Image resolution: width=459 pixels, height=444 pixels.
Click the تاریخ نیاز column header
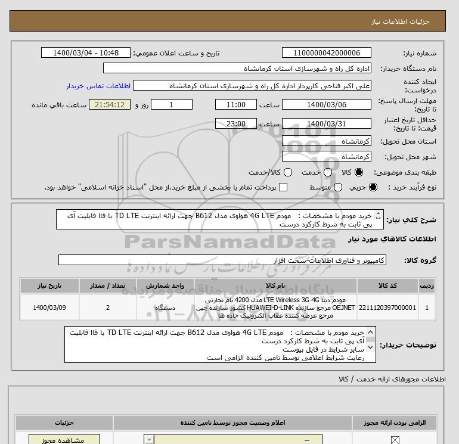coord(49,285)
